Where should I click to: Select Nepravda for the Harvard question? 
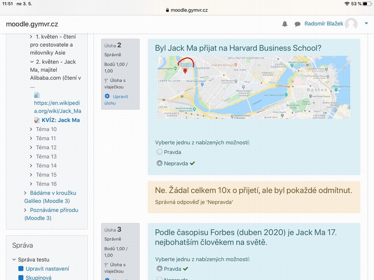click(160, 163)
